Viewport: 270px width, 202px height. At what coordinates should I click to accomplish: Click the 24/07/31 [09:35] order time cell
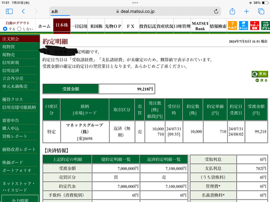(x=174, y=132)
